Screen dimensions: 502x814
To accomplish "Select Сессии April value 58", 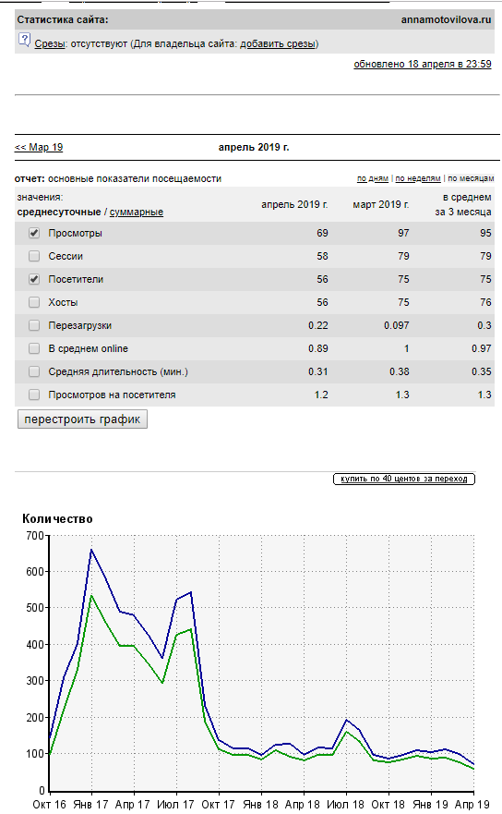I will pos(323,256).
